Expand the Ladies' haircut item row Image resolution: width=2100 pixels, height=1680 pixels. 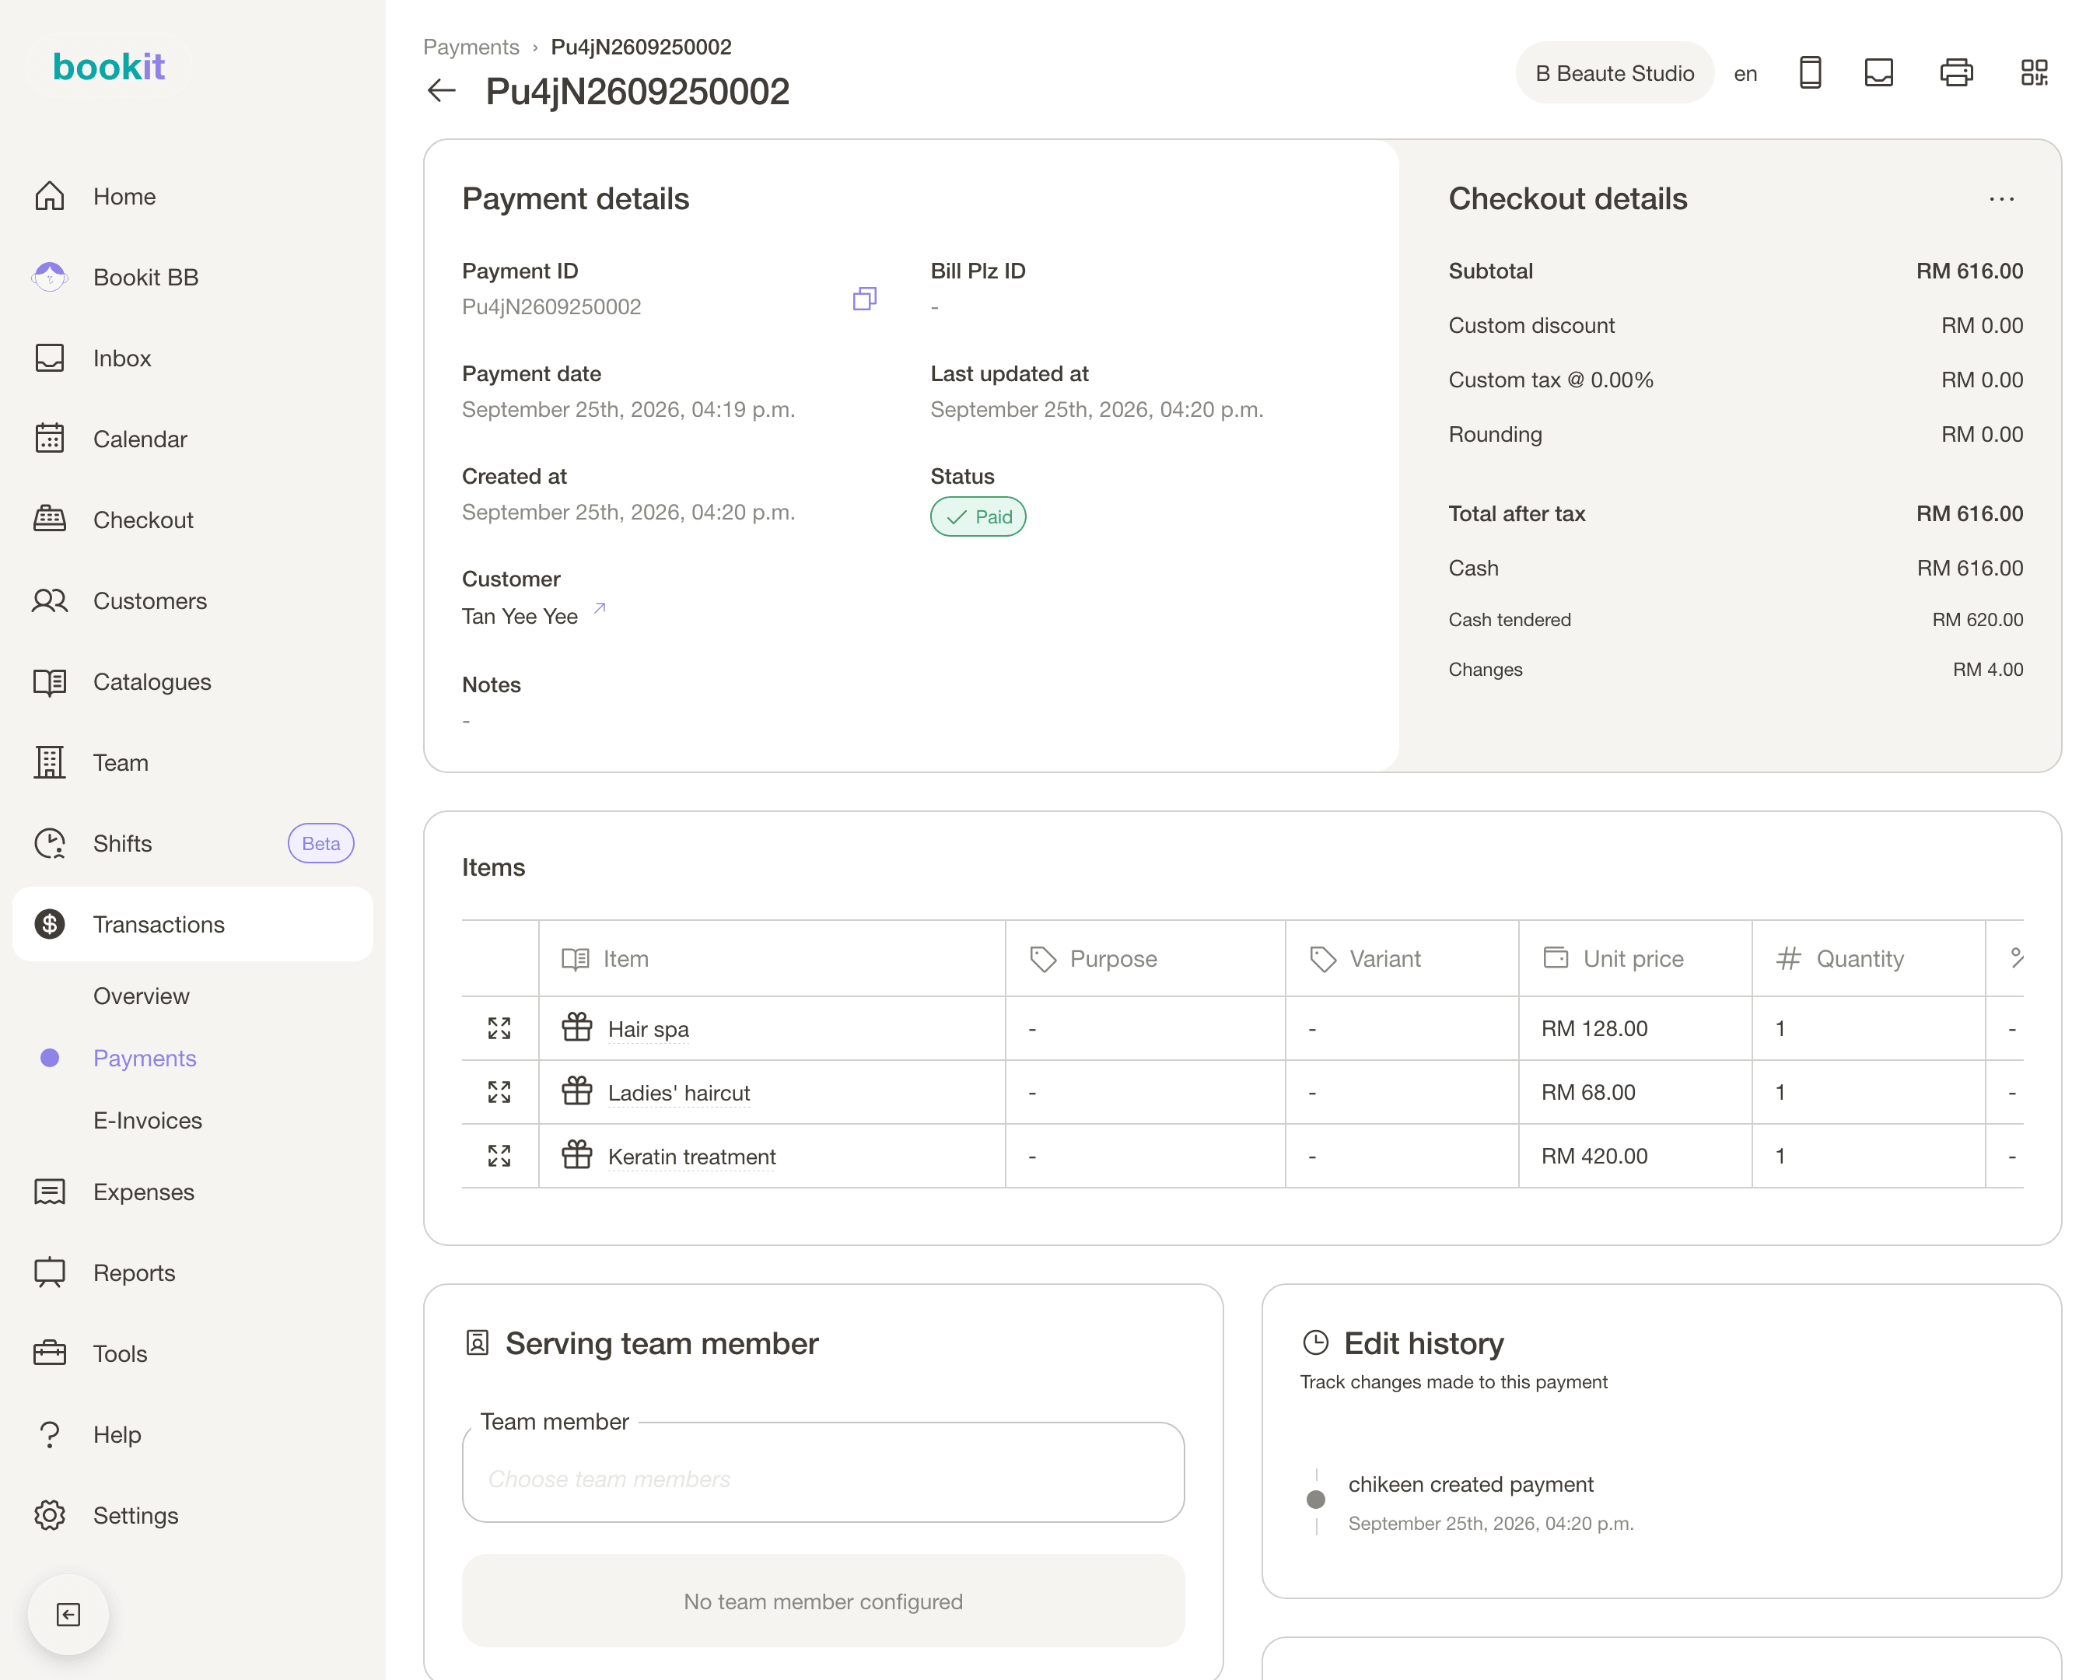tap(499, 1092)
